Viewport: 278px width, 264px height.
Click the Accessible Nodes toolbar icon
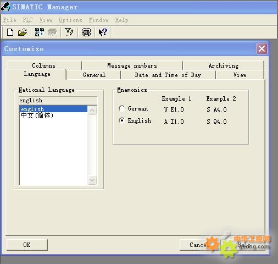click(x=40, y=32)
